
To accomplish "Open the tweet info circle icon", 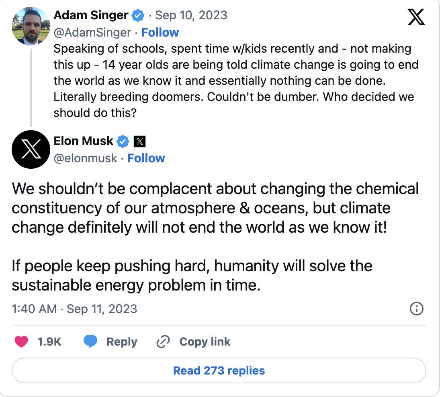I will click(416, 309).
